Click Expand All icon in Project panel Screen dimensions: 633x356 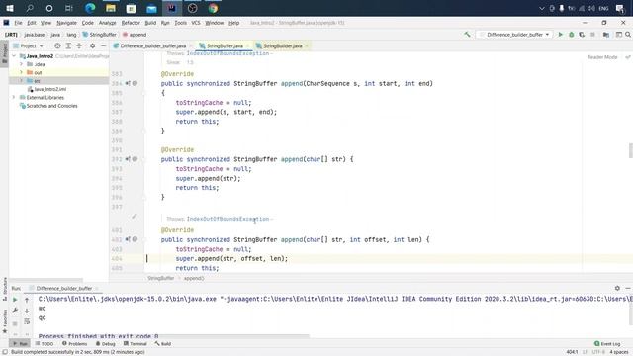coord(68,46)
